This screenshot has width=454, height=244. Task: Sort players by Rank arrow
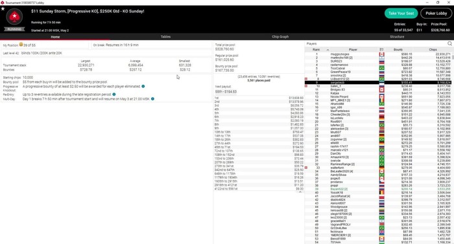coord(328,50)
